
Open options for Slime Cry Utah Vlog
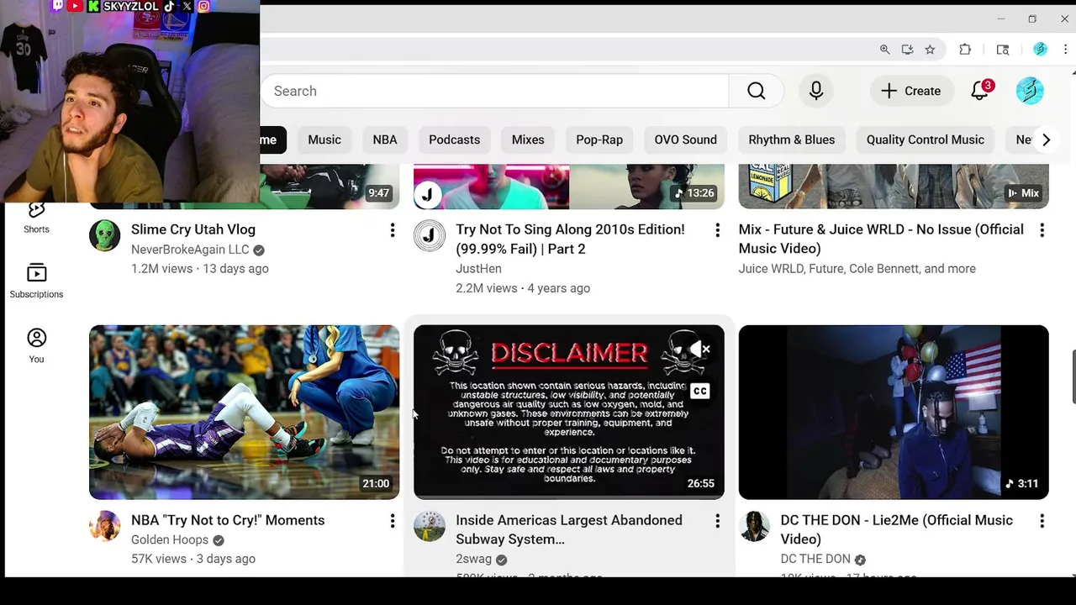392,229
